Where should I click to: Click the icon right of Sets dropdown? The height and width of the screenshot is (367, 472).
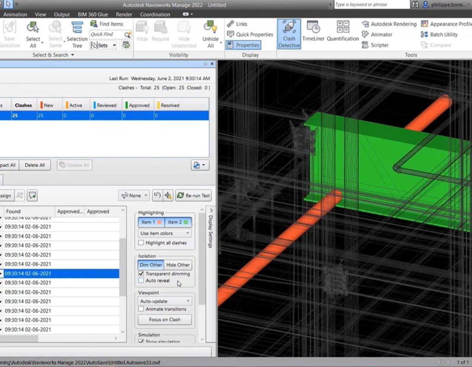126,45
